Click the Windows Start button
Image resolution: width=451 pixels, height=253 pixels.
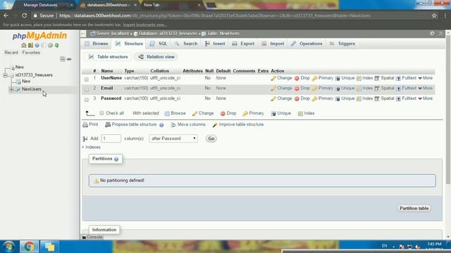(x=8, y=247)
